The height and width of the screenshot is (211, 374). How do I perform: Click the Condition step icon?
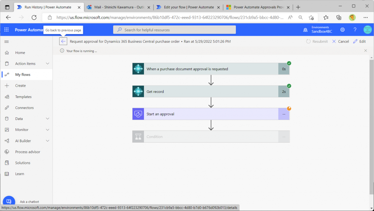[138, 136]
